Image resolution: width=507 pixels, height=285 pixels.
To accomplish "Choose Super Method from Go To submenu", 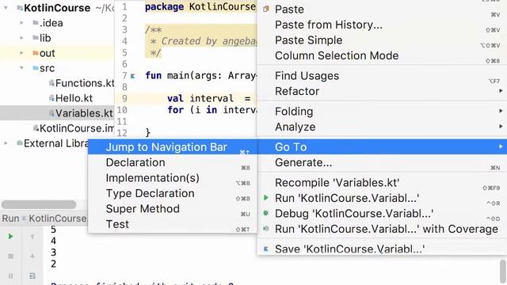I will click(x=173, y=209).
